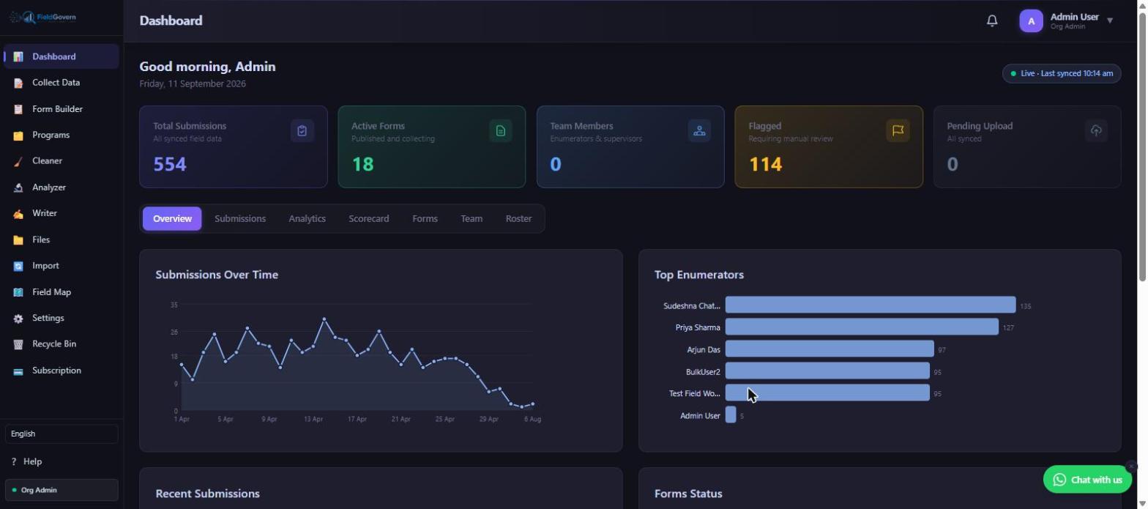Click the Writer icon in sidebar
Screen dimensions: 1148x509
pyautogui.click(x=18, y=214)
